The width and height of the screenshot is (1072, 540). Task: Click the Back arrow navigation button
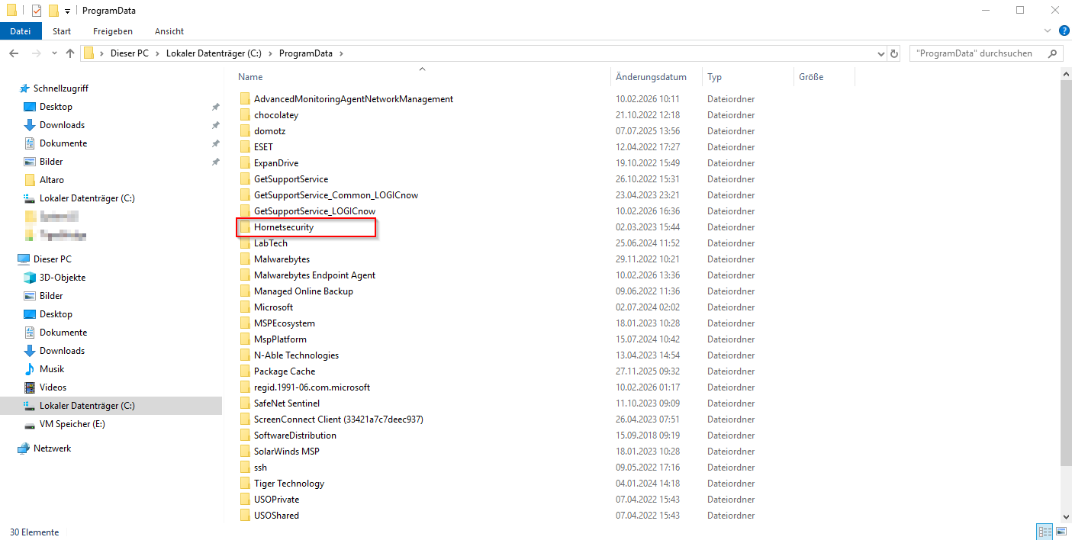14,53
